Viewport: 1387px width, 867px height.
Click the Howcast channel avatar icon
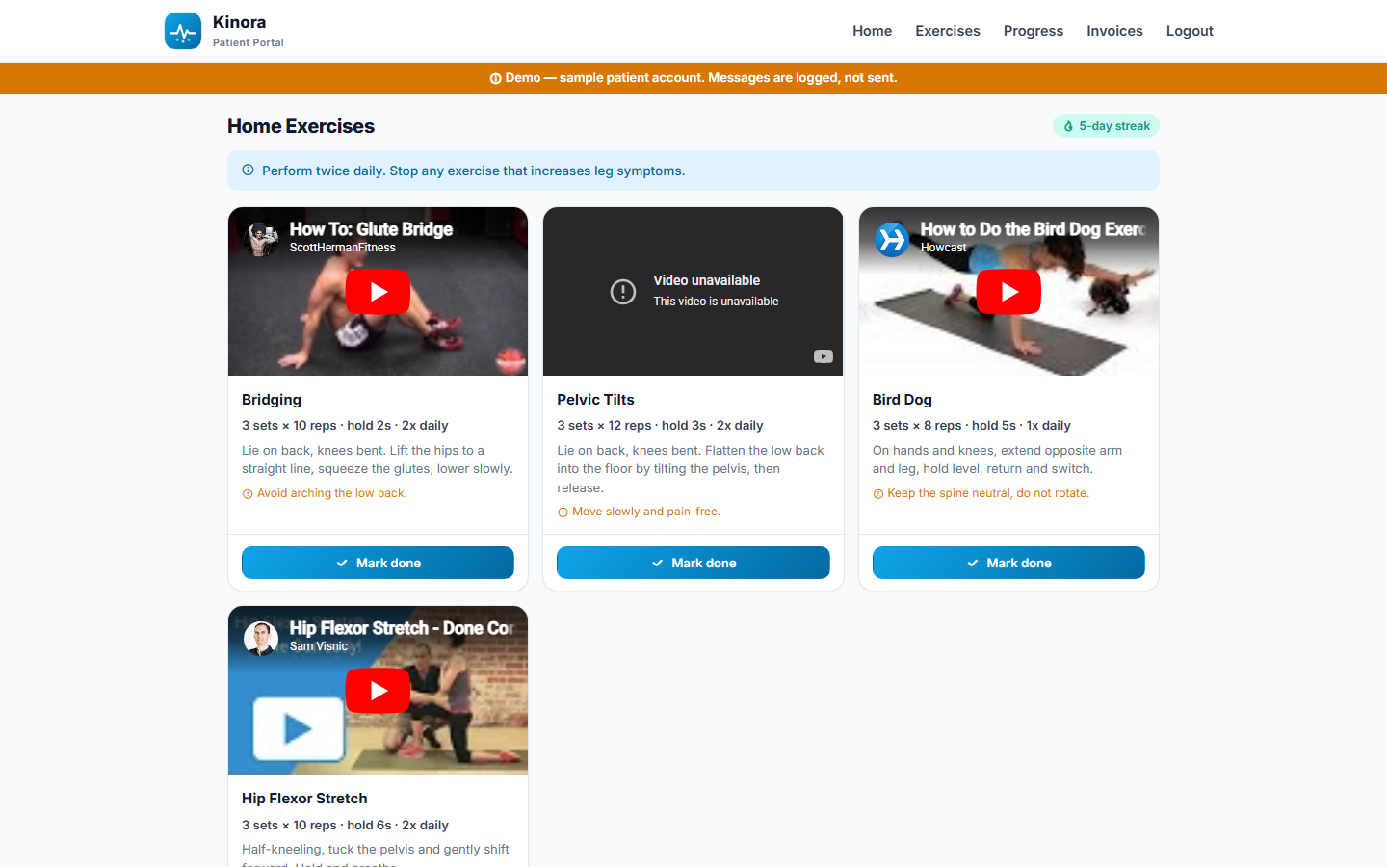click(892, 239)
